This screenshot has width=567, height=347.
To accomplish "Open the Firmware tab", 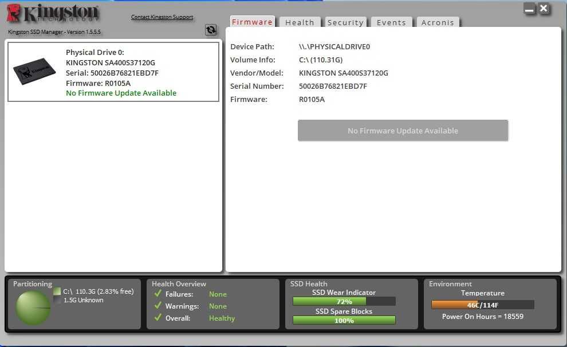I will pyautogui.click(x=252, y=22).
